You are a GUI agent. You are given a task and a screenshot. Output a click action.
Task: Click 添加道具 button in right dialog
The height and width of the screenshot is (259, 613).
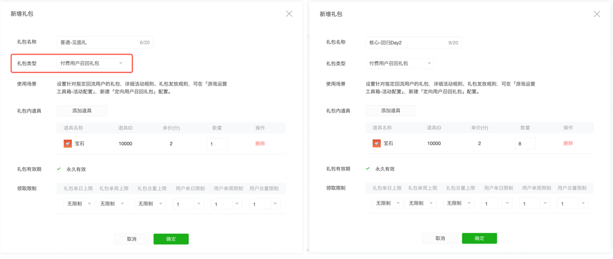tap(390, 111)
